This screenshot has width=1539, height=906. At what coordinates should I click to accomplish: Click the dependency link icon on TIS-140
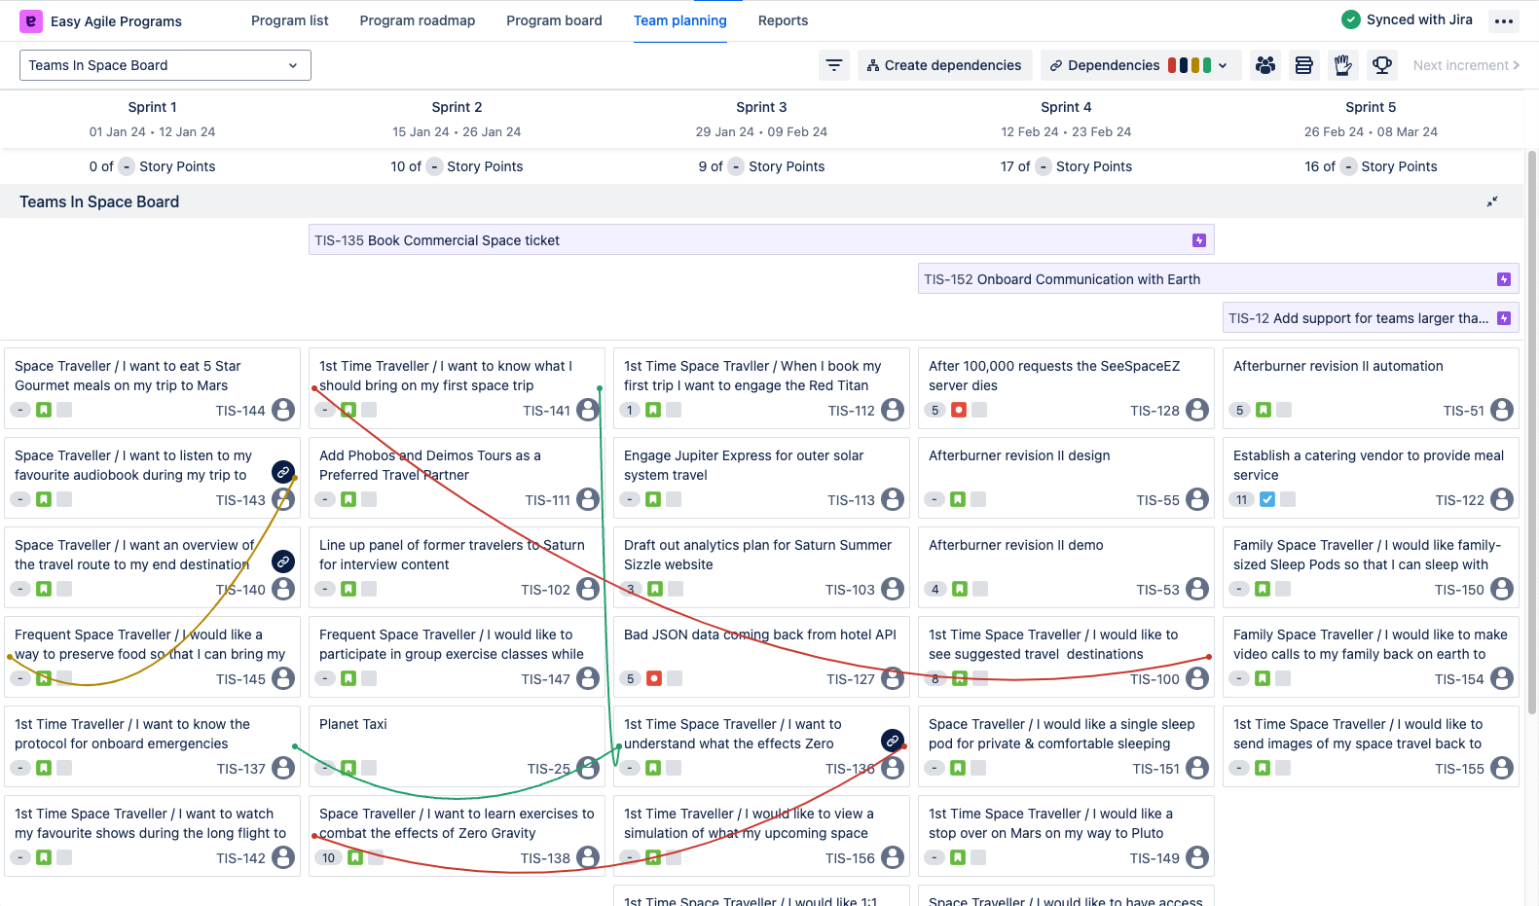(283, 562)
